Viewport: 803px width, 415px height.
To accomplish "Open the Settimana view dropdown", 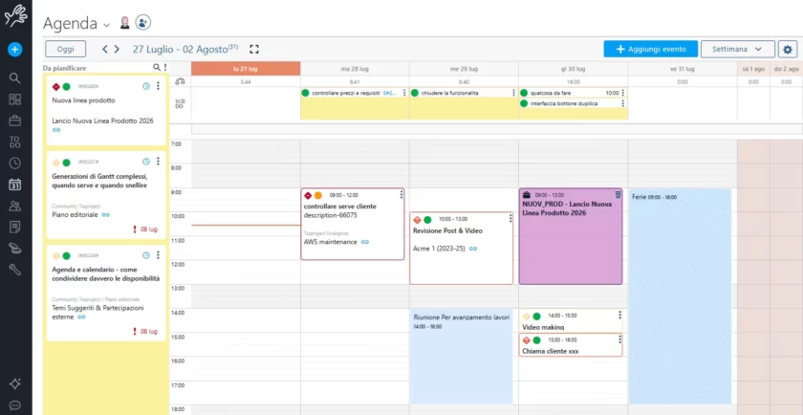I will [737, 49].
